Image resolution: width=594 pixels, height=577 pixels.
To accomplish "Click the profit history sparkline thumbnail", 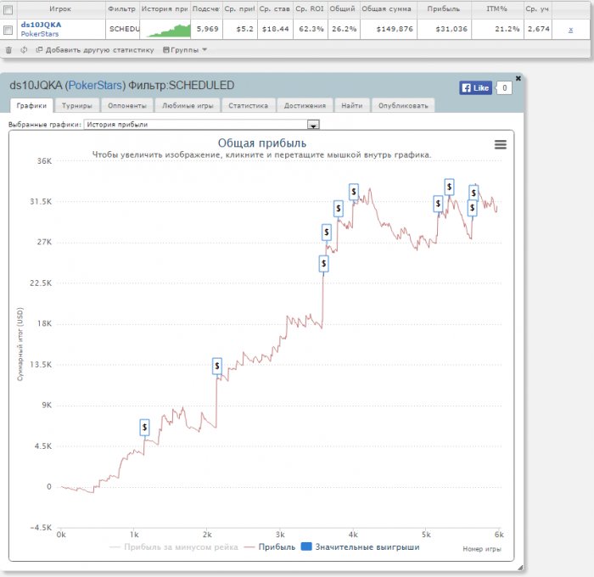I will tap(165, 29).
